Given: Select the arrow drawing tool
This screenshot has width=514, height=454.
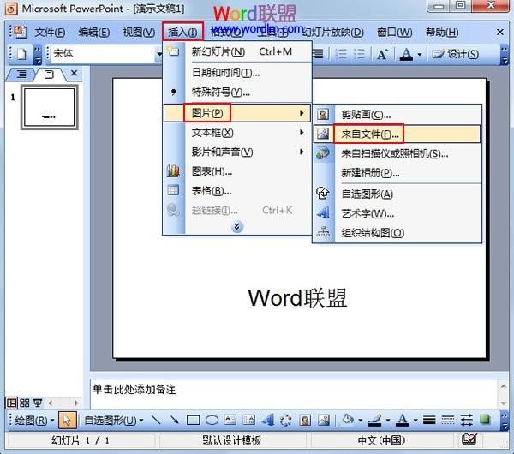Looking at the screenshot, I should click(x=175, y=420).
